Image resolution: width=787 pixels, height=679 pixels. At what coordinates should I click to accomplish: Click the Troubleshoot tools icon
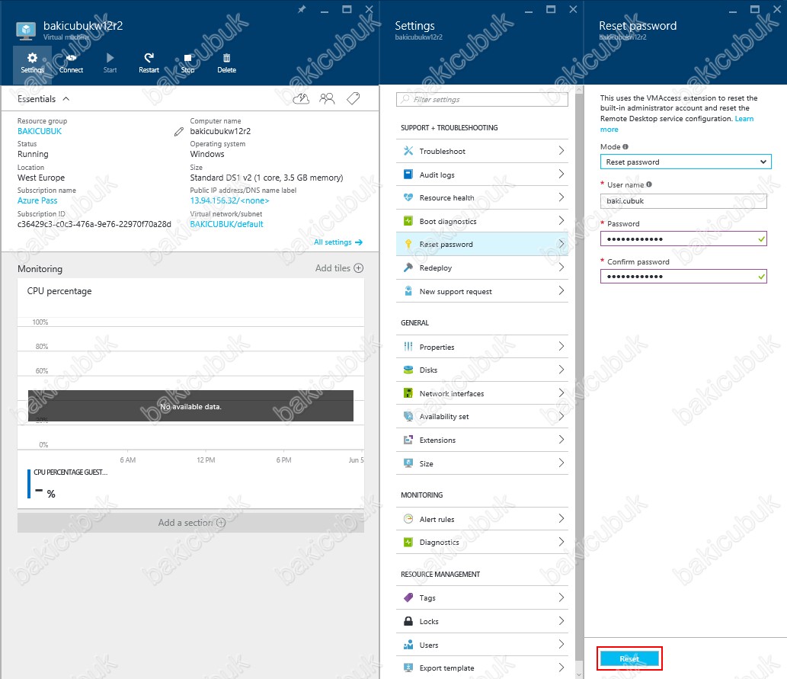tap(408, 151)
